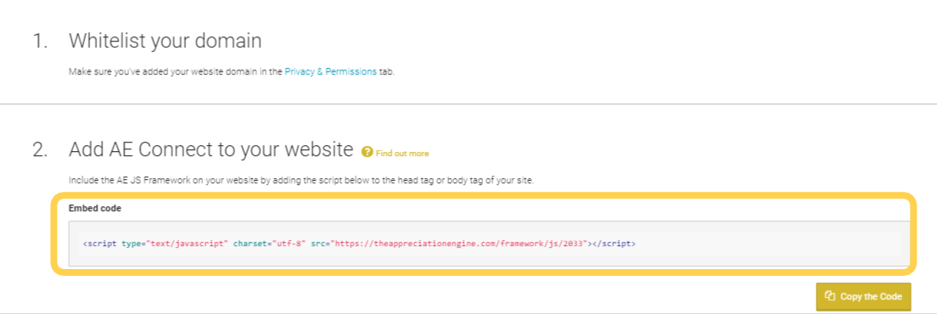Screen dimensions: 937x314
Task: Click the 'Include the AE JS Framework' instruction text
Action: pyautogui.click(x=301, y=180)
